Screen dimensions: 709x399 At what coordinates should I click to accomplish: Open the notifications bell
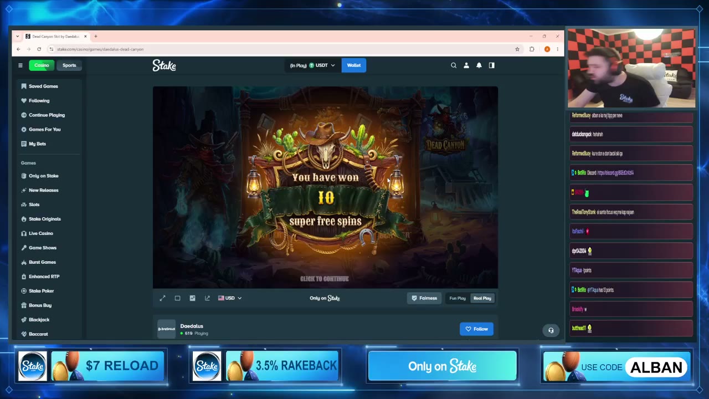[x=479, y=65]
